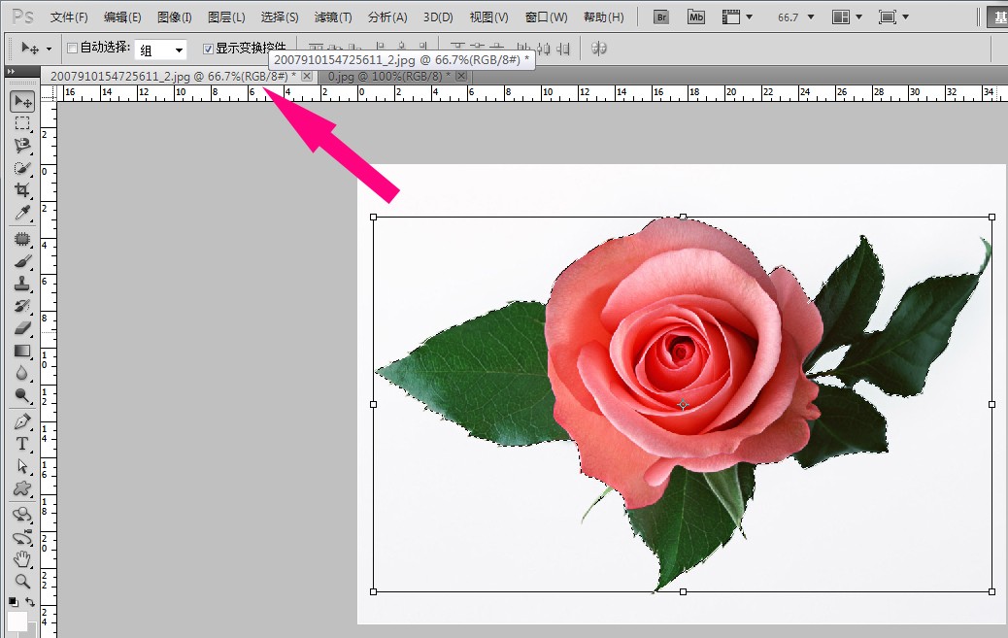Activate the Zoom tool in toolbox

(22, 582)
